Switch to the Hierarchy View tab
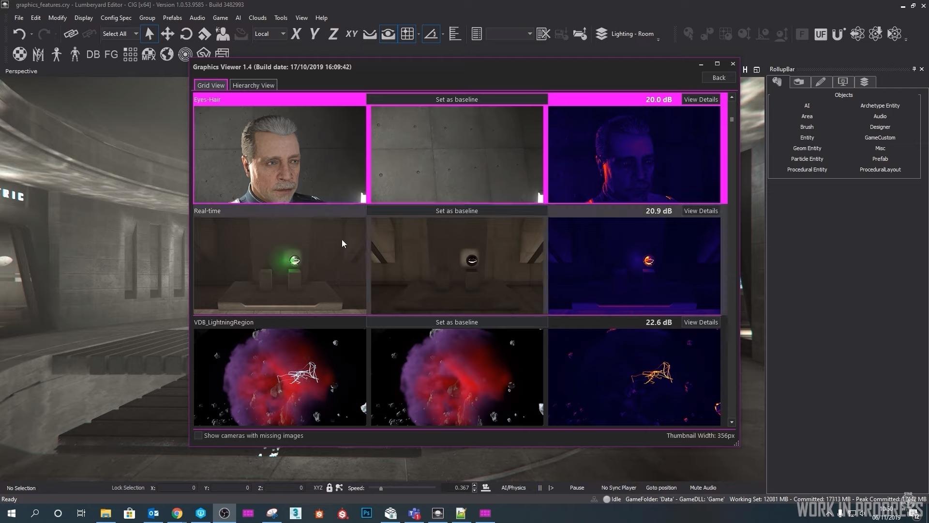Image resolution: width=929 pixels, height=523 pixels. point(253,85)
